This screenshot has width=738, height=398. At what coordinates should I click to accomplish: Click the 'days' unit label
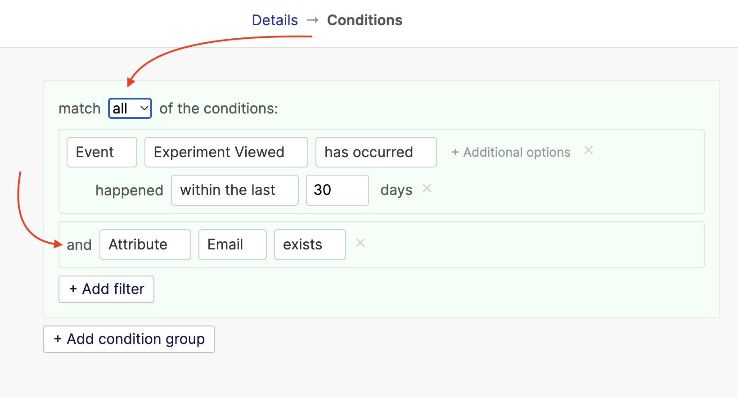coord(396,190)
